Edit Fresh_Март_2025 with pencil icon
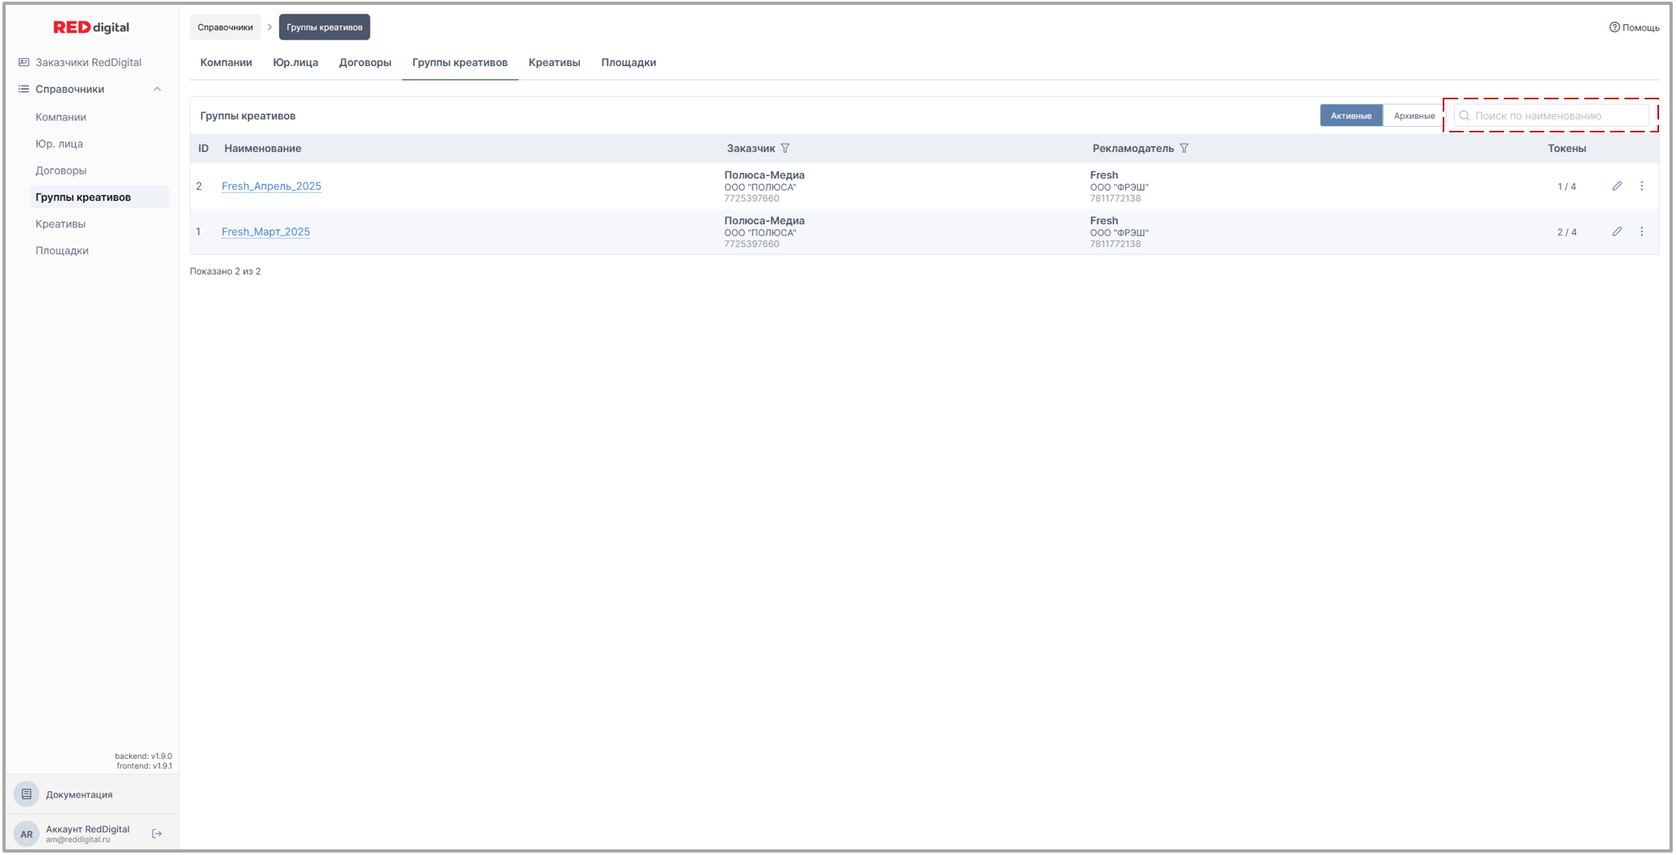 (1617, 232)
